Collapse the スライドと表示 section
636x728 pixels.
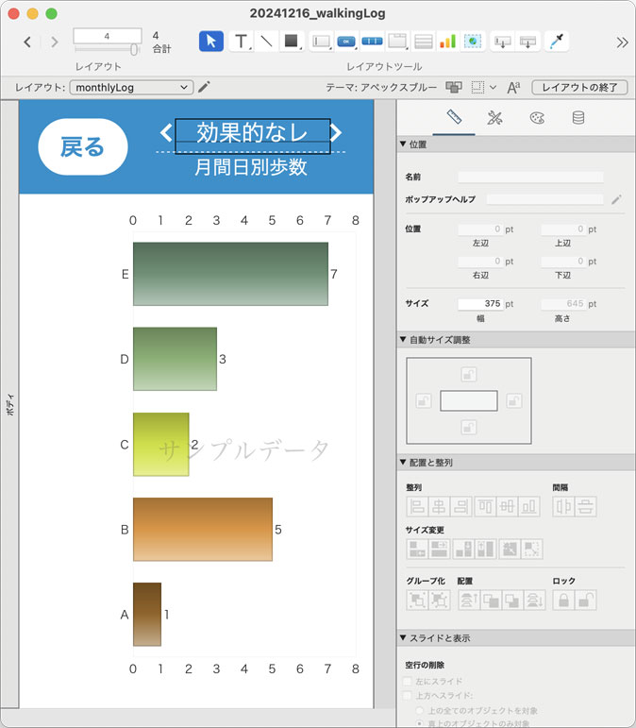tap(403, 637)
